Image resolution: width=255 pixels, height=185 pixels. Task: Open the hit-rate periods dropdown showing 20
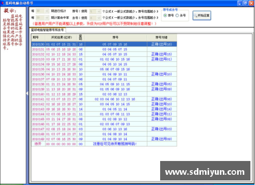click(42, 17)
